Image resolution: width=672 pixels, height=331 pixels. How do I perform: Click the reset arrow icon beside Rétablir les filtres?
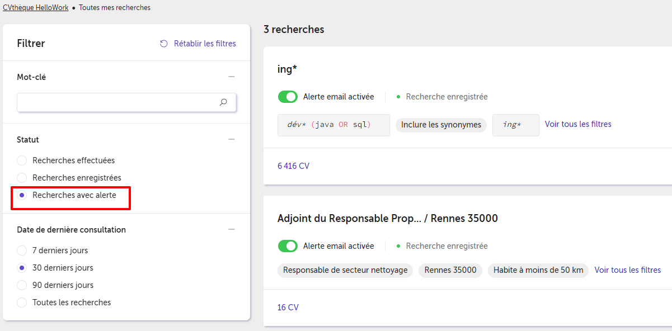[164, 44]
